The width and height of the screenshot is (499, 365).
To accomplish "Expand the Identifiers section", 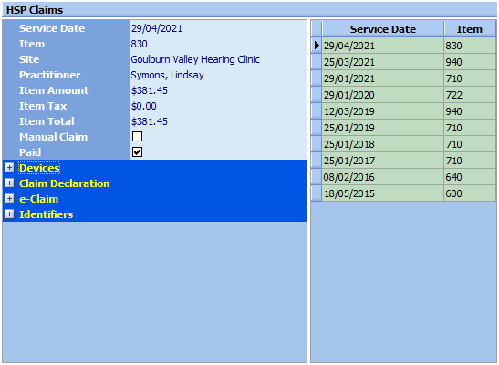I will (x=9, y=214).
